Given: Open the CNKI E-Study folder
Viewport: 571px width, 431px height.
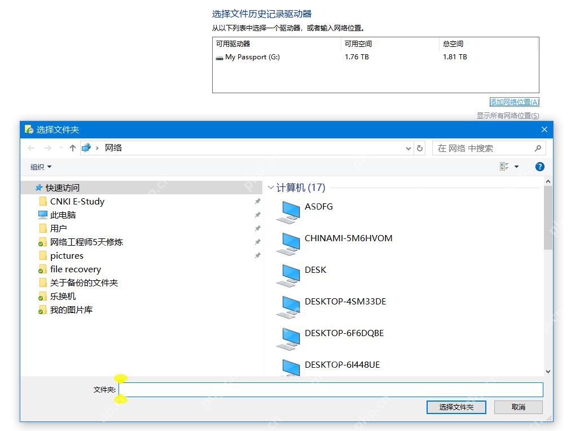Looking at the screenshot, I should point(77,201).
